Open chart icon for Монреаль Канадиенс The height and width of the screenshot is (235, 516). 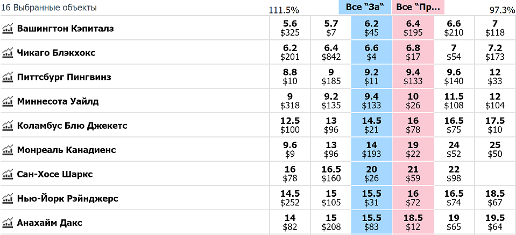pyautogui.click(x=7, y=150)
